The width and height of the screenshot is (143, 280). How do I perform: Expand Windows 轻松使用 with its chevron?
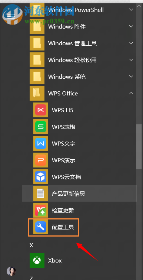[131, 60]
